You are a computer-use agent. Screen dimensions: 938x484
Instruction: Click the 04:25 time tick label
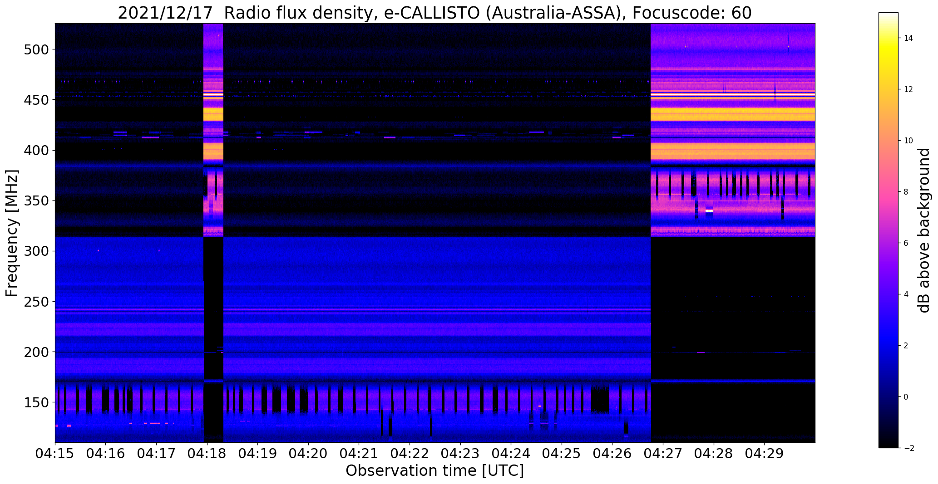562,453
